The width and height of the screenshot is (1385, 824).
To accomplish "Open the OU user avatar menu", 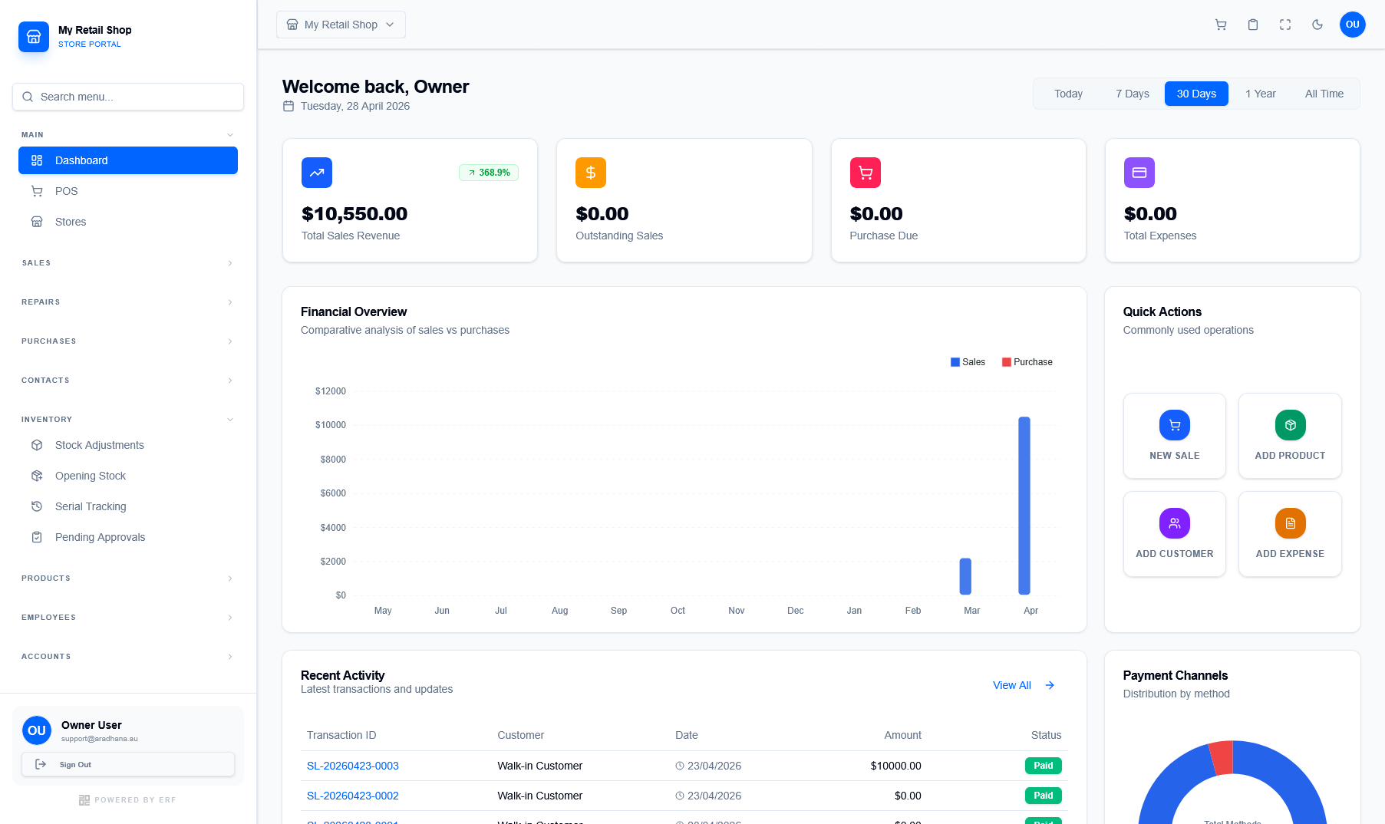I will 1353,25.
